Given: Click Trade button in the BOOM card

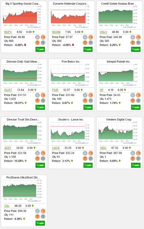Looking at the screenshot, I should click(88, 49).
